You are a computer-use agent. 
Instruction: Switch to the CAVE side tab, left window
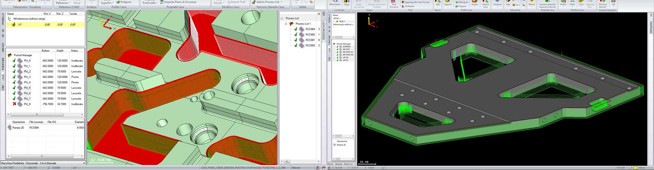click(x=3, y=78)
